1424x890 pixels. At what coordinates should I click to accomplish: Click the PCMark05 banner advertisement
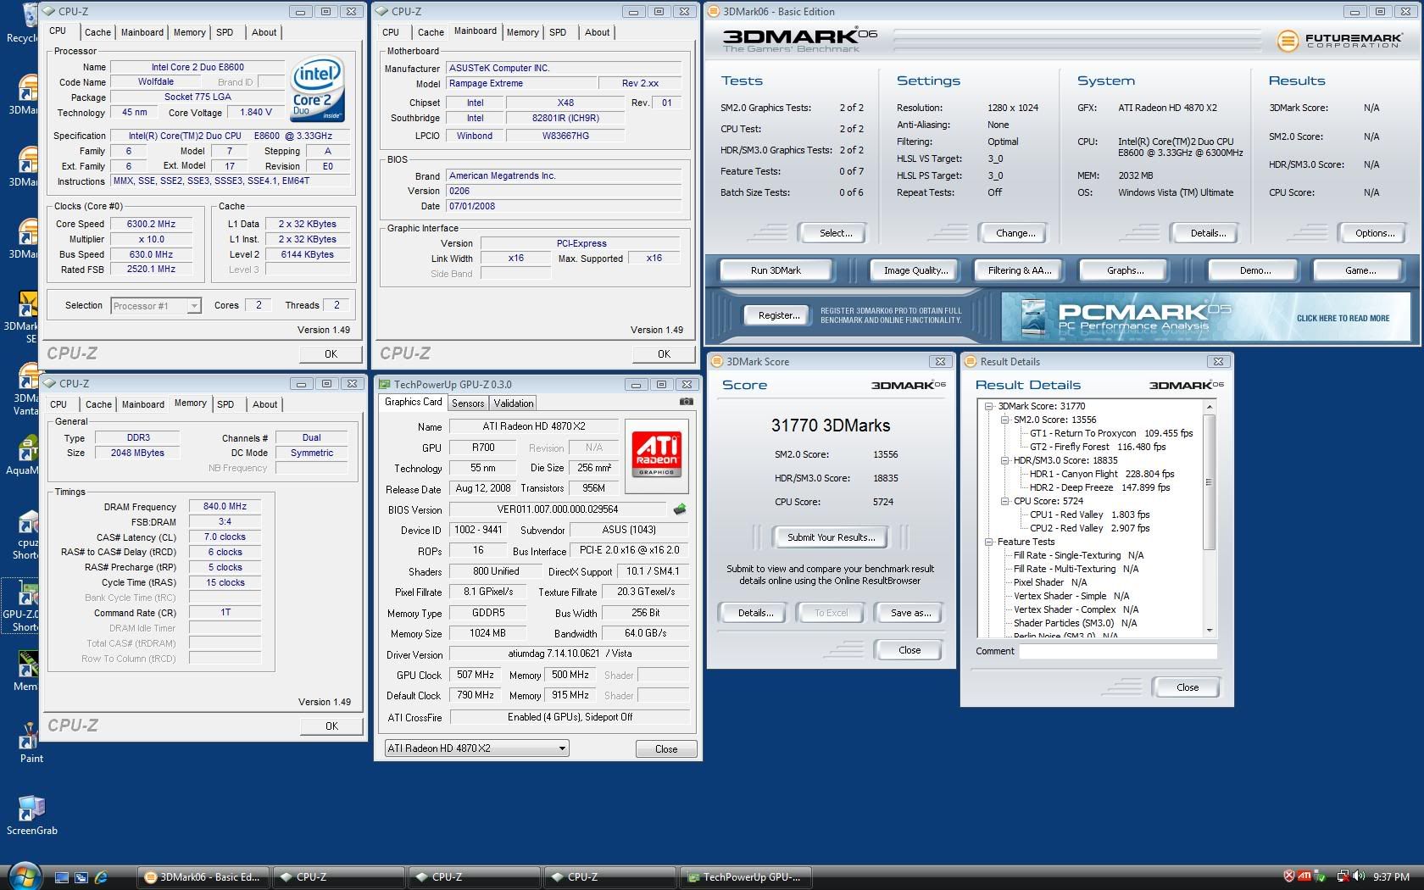(x=1205, y=317)
